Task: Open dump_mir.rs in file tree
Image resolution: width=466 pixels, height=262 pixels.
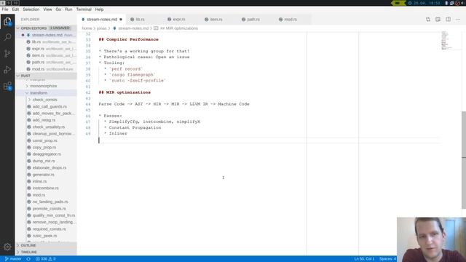Action: coord(44,161)
